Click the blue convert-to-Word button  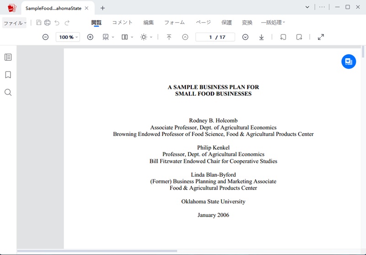(349, 62)
